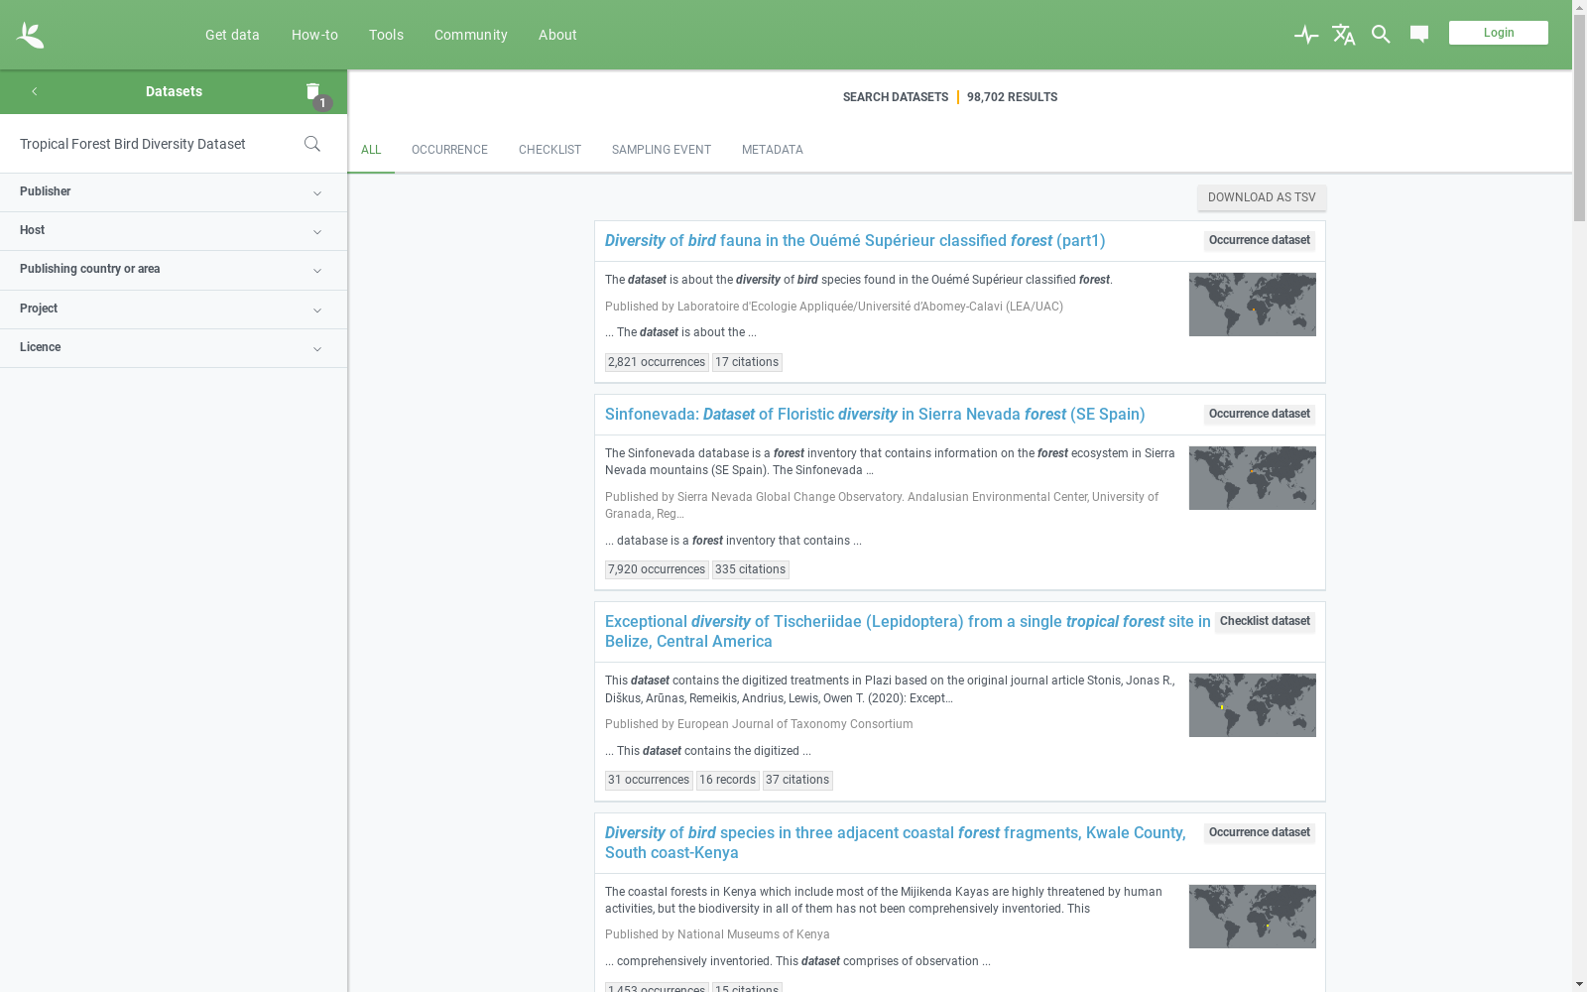Switch to the METADATA tab
Viewport: 1587px width, 992px height.
773,150
